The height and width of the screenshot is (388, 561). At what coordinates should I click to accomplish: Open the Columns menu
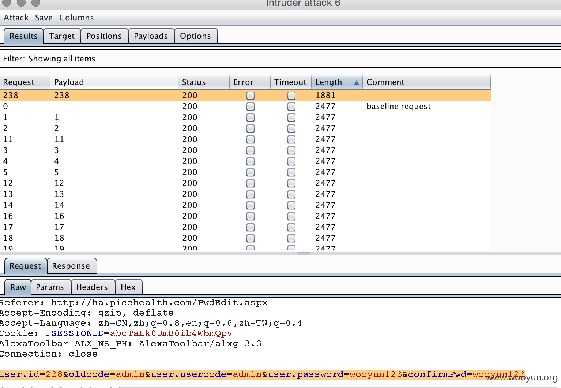[76, 18]
